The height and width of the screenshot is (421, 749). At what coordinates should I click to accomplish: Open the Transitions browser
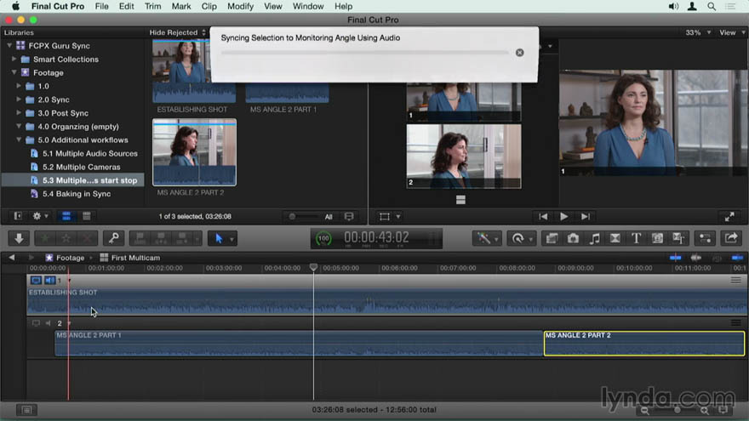615,237
